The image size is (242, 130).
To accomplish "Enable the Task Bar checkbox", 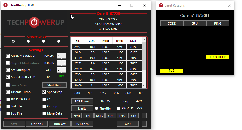I will point(8,106).
